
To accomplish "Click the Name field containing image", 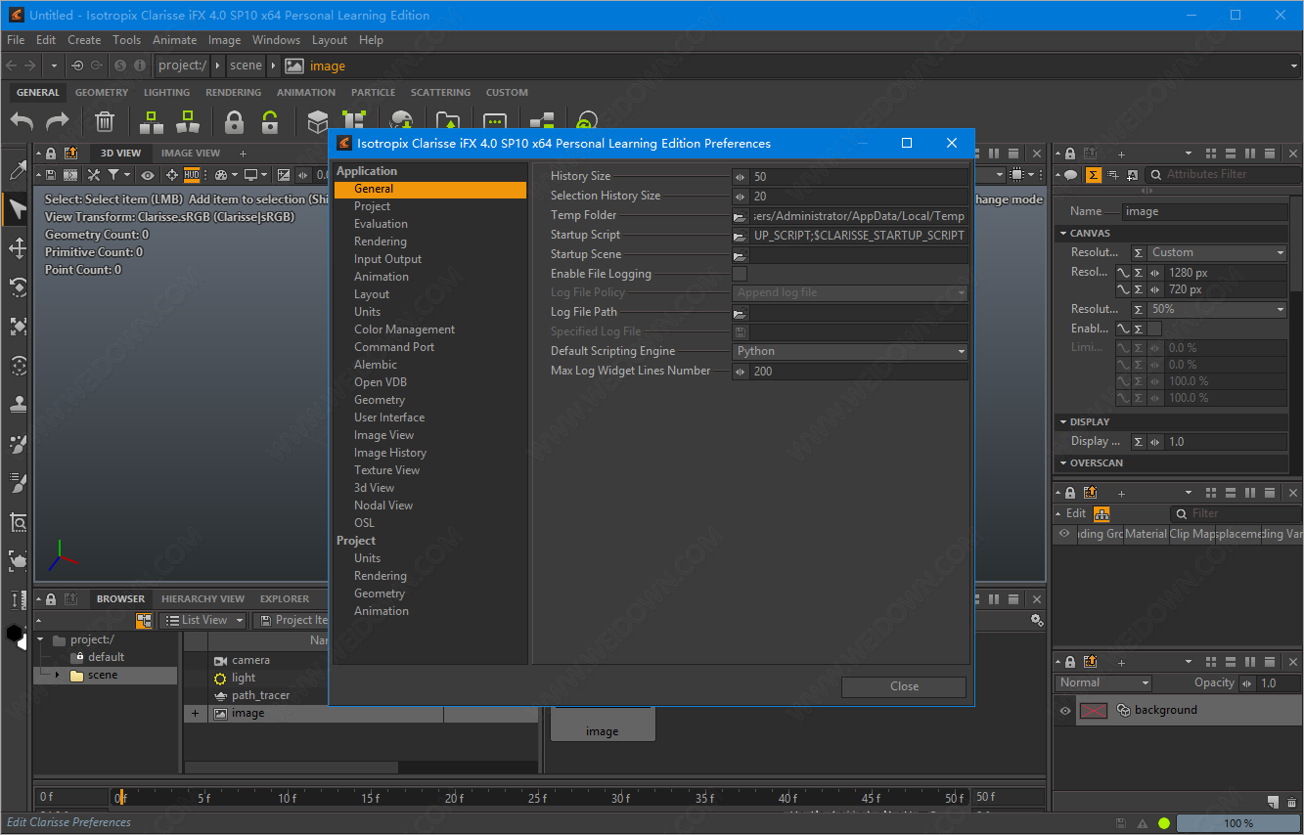I will 1204,211.
